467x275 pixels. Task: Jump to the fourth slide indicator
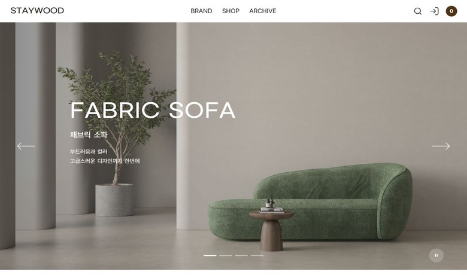257,255
